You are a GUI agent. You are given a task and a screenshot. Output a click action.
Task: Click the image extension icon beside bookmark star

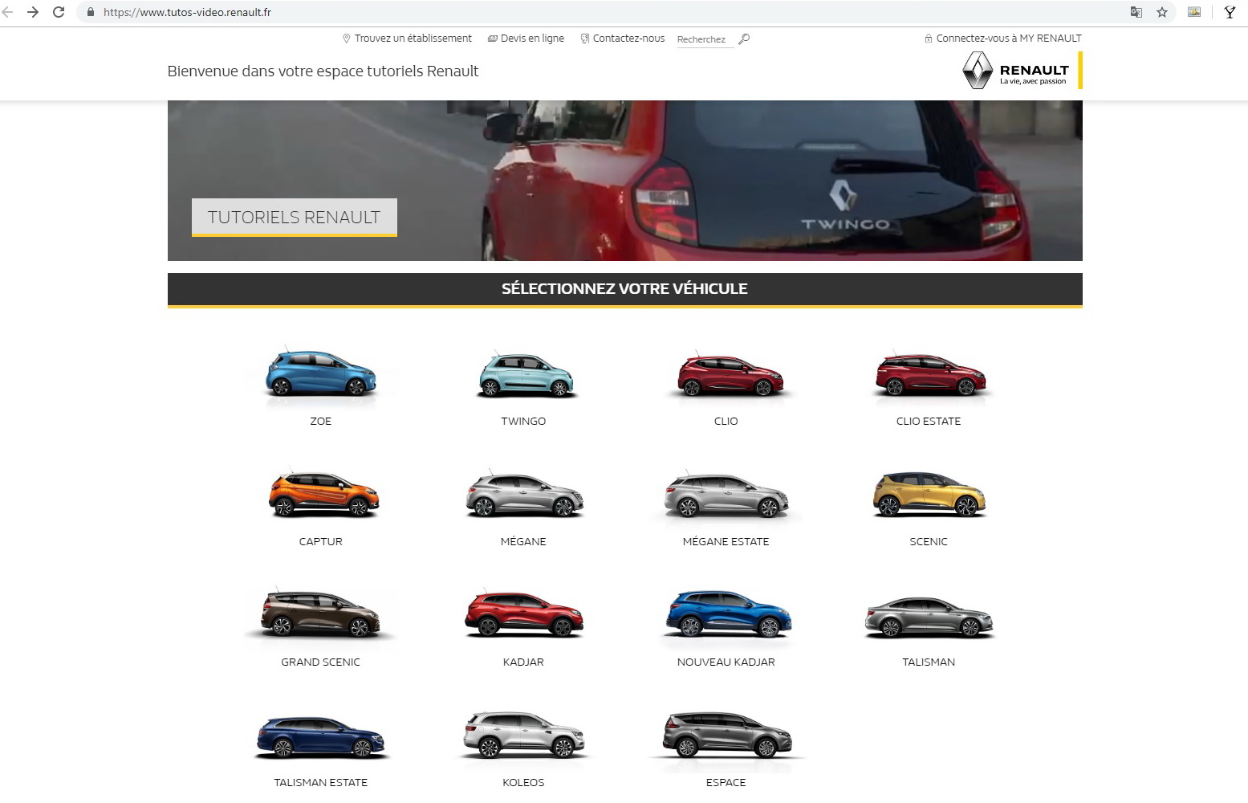pos(1194,12)
